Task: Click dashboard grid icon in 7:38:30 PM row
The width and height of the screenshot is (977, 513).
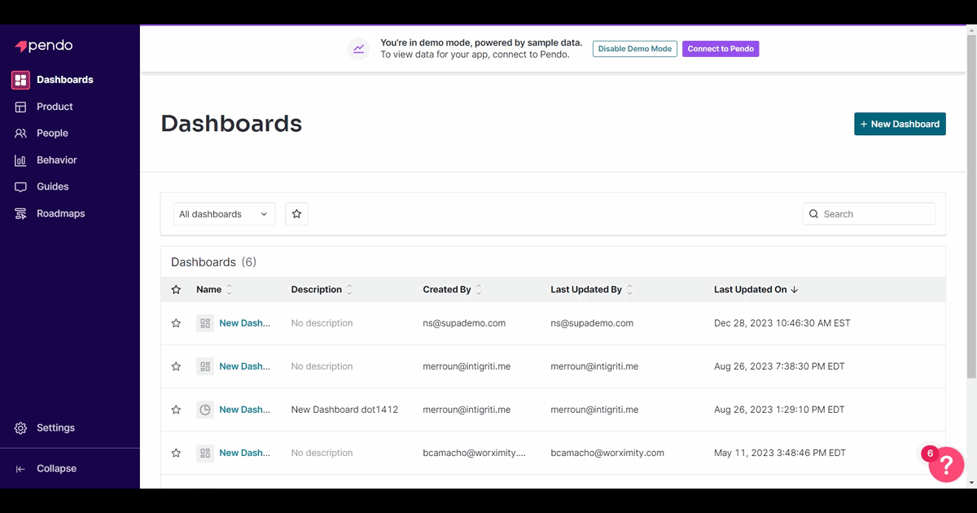Action: (205, 366)
